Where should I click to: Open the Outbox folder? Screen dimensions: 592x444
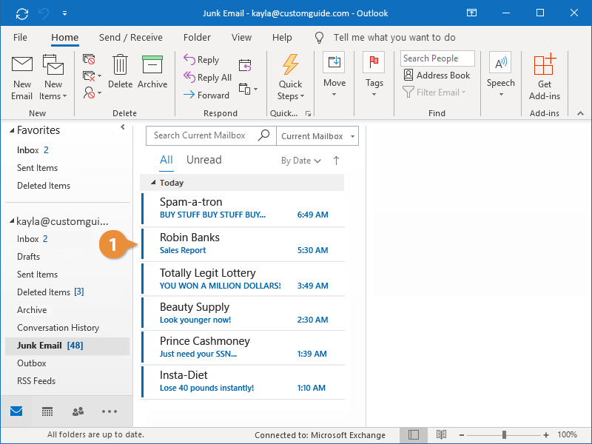point(31,363)
